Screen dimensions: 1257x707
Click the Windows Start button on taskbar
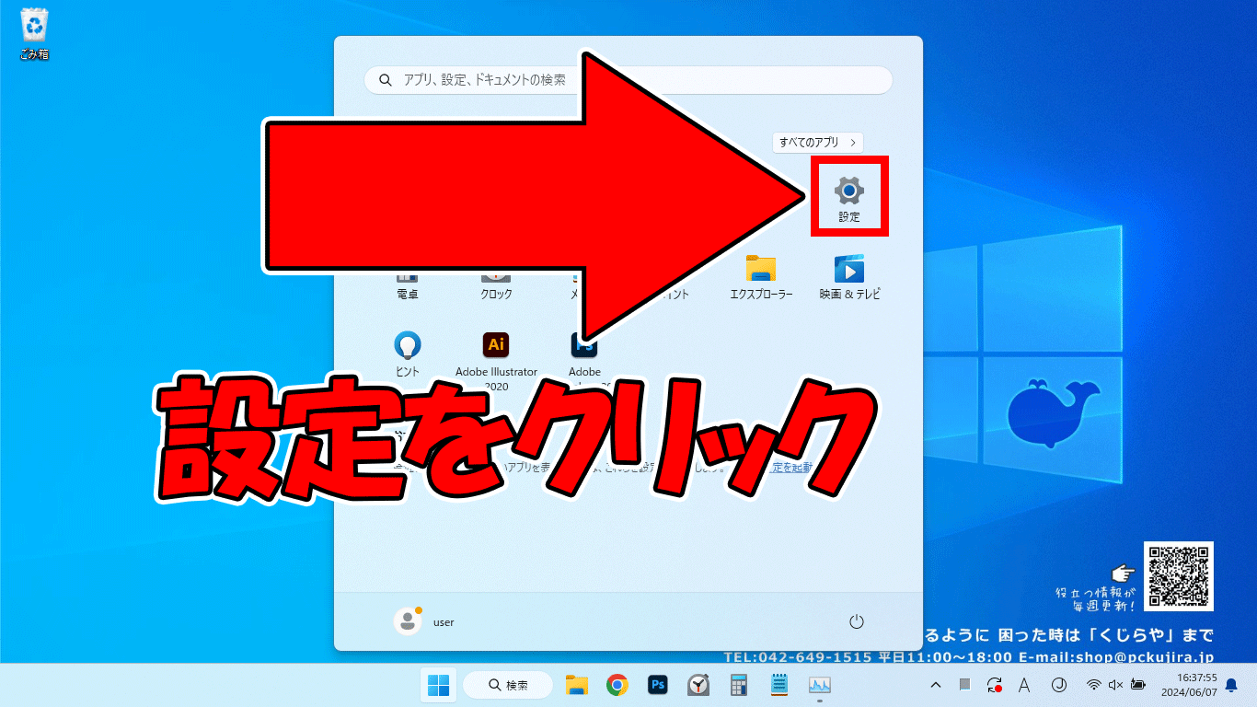pyautogui.click(x=439, y=685)
